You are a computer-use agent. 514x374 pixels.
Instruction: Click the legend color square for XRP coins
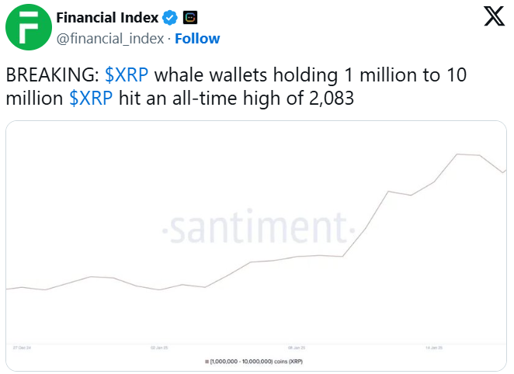[x=207, y=362]
